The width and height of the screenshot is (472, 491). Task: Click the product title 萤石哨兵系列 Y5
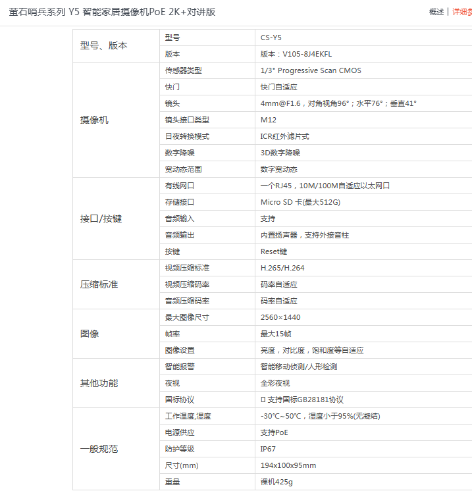click(x=112, y=12)
